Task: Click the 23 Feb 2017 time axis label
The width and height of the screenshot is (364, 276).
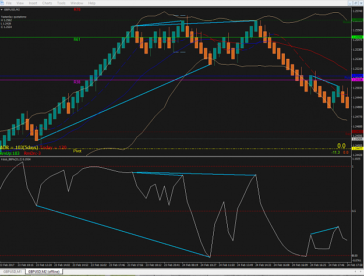Action: pos(7,265)
